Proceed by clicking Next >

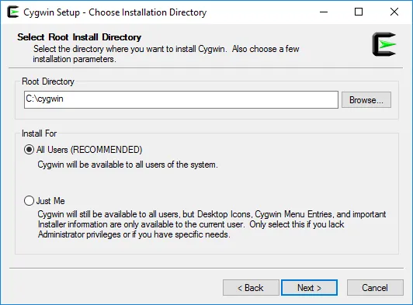[309, 288]
